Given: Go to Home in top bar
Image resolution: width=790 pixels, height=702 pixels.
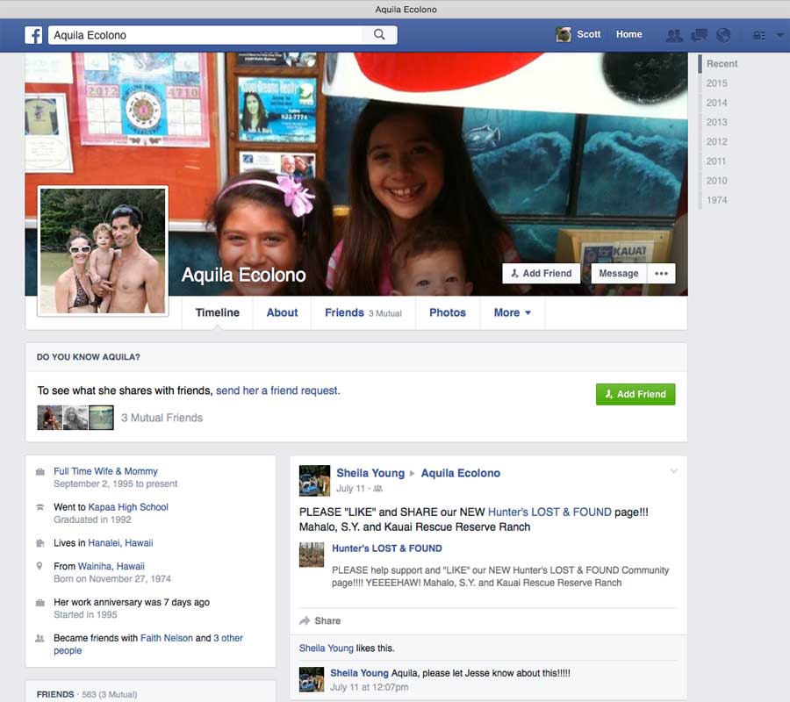Looking at the screenshot, I should 628,34.
